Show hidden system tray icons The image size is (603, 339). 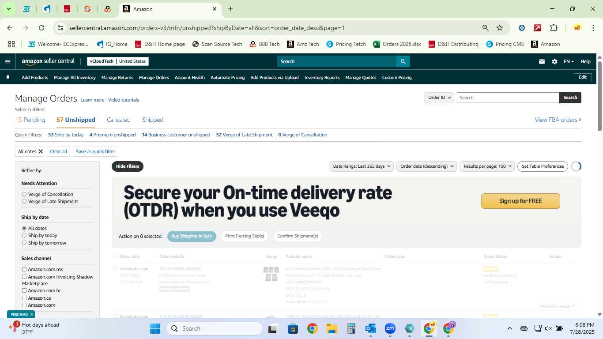(x=509, y=328)
